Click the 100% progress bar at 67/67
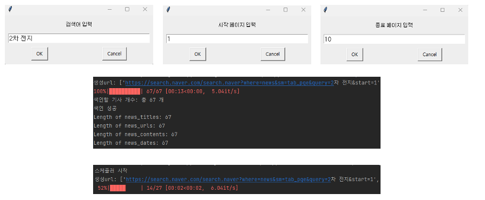The image size is (485, 200). click(x=124, y=91)
